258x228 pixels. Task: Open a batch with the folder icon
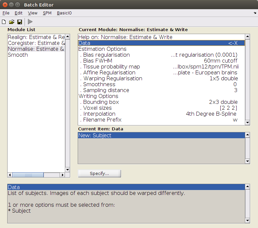point(12,22)
